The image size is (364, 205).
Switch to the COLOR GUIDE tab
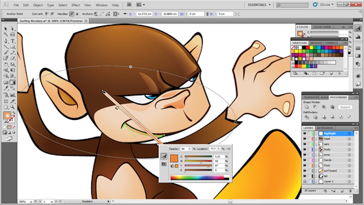pos(322,27)
